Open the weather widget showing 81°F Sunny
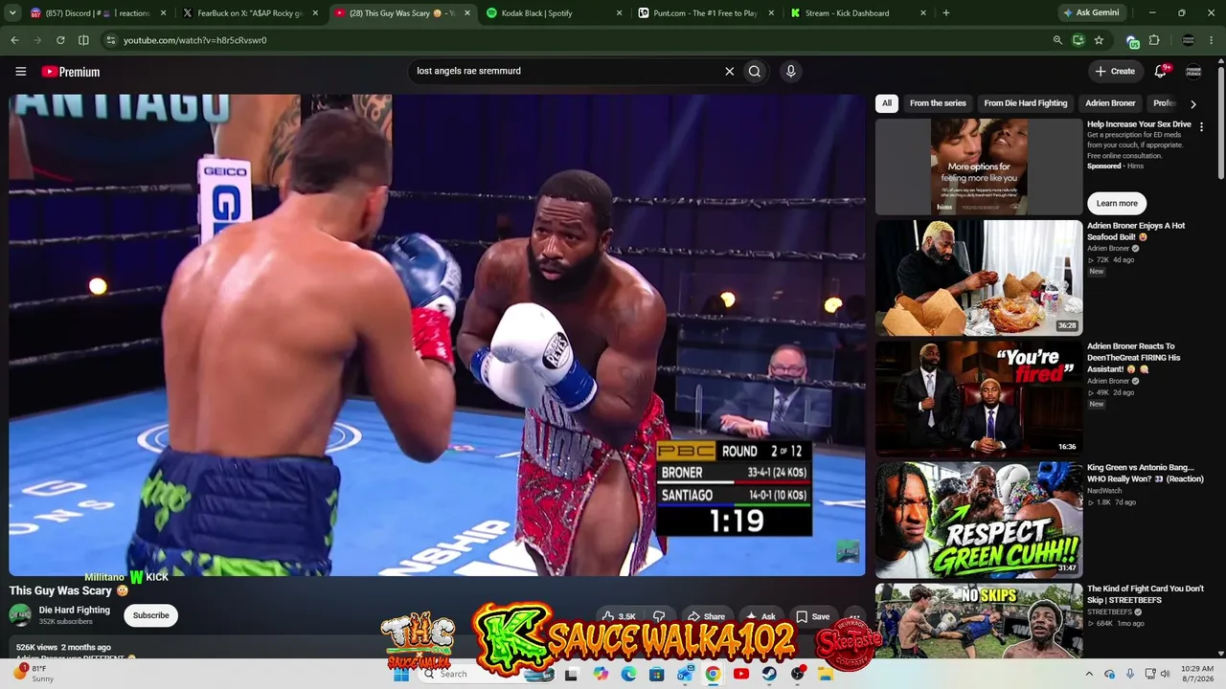The height and width of the screenshot is (689, 1226). pos(32,674)
